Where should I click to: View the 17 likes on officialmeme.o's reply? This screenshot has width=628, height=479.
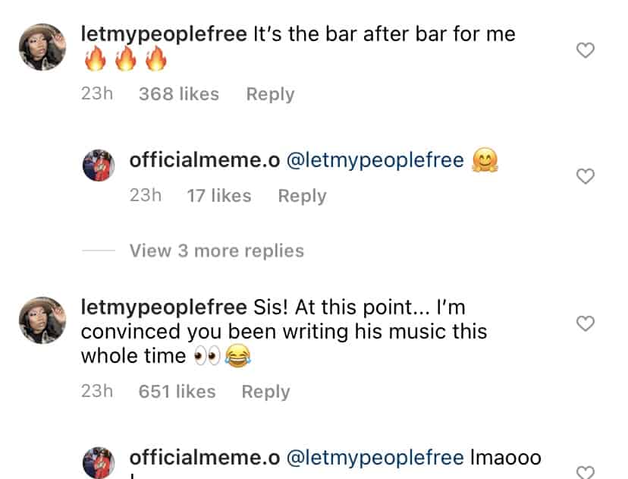218,195
